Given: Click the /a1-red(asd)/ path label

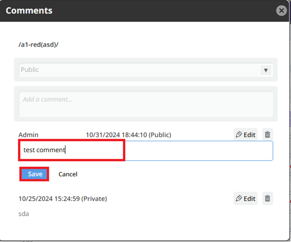Looking at the screenshot, I should pyautogui.click(x=39, y=45).
